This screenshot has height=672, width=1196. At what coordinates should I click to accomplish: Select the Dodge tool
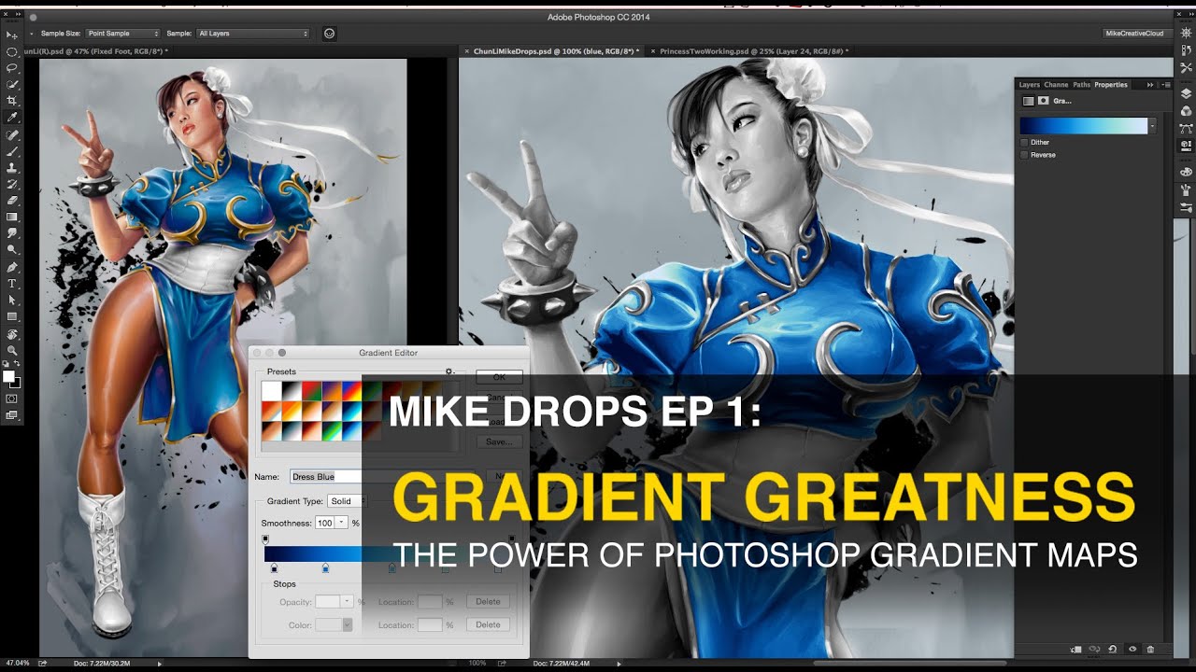coord(12,250)
